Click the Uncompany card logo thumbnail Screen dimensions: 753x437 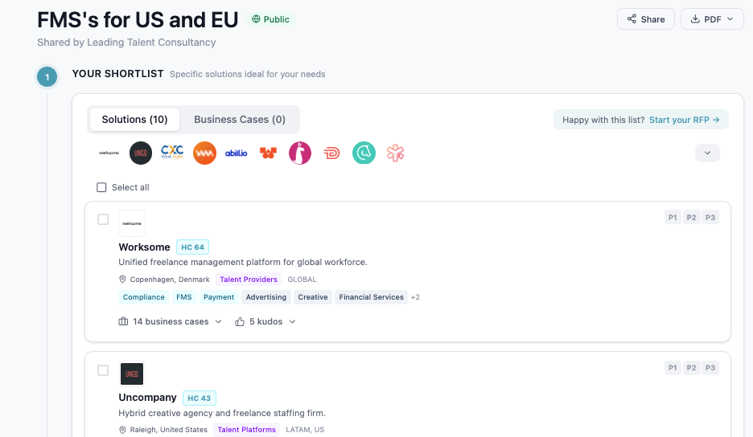pos(132,374)
